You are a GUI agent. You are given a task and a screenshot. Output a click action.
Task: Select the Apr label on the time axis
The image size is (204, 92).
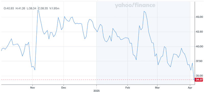[x=190, y=88]
